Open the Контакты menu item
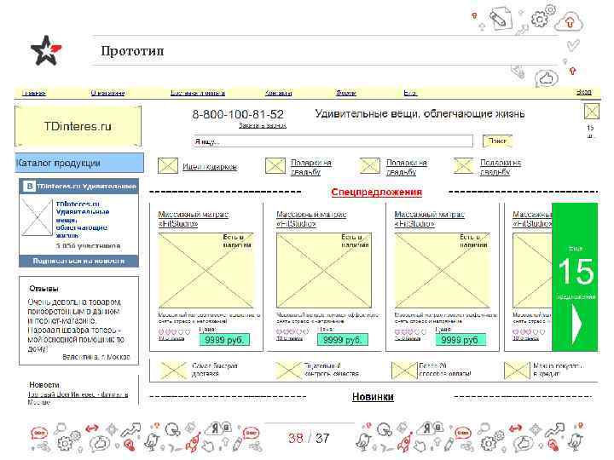The image size is (614, 460). pos(278,93)
